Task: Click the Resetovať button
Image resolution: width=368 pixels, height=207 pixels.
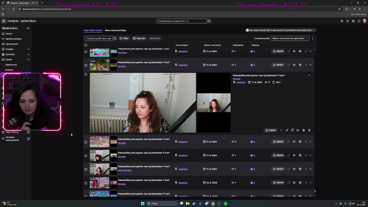Action: coord(155,38)
